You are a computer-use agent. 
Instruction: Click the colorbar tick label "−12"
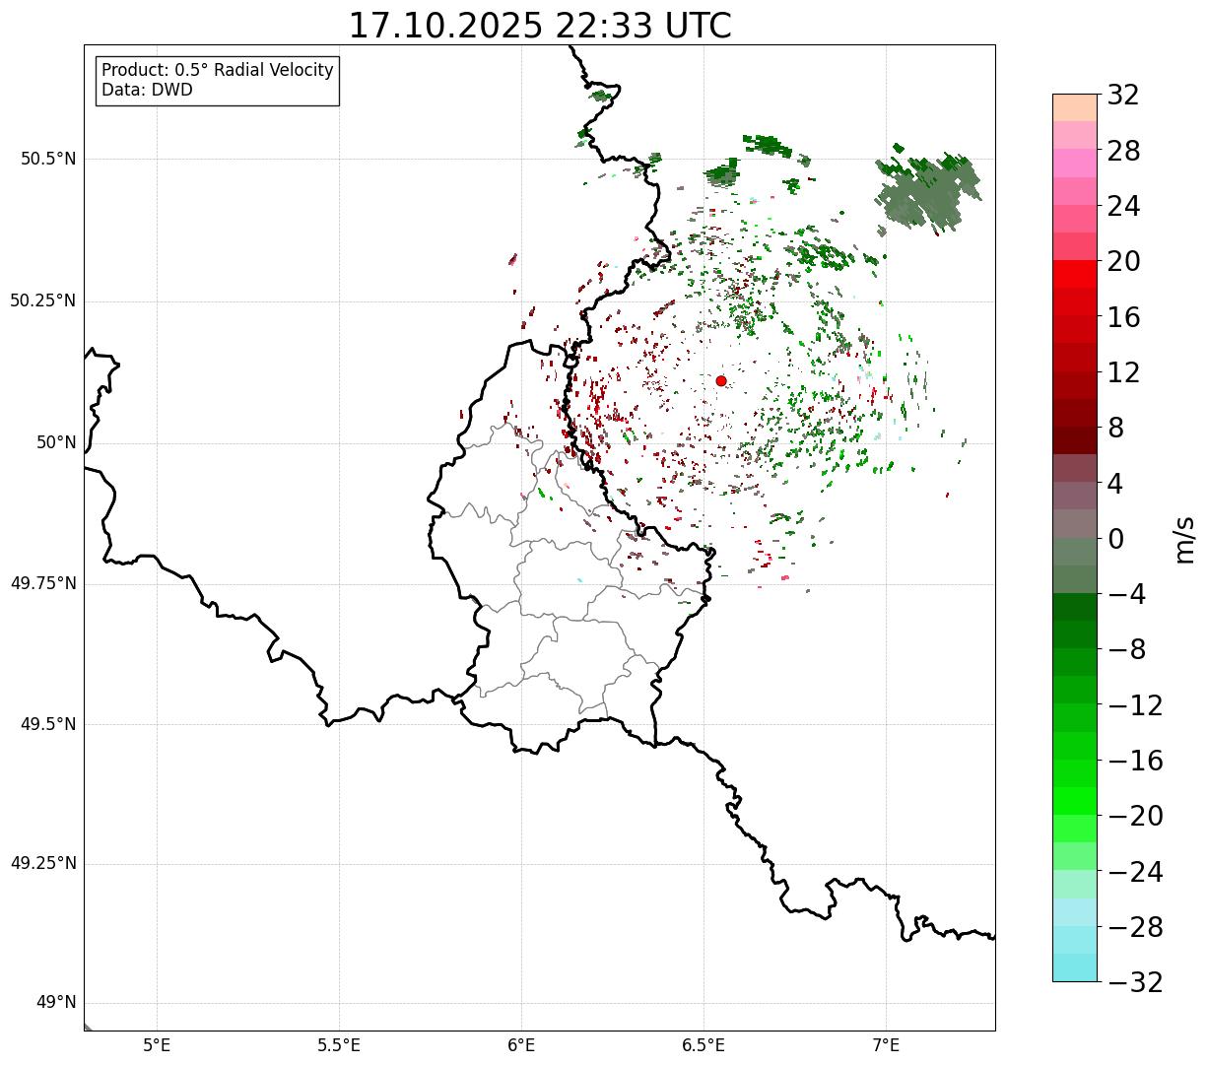point(1135,705)
